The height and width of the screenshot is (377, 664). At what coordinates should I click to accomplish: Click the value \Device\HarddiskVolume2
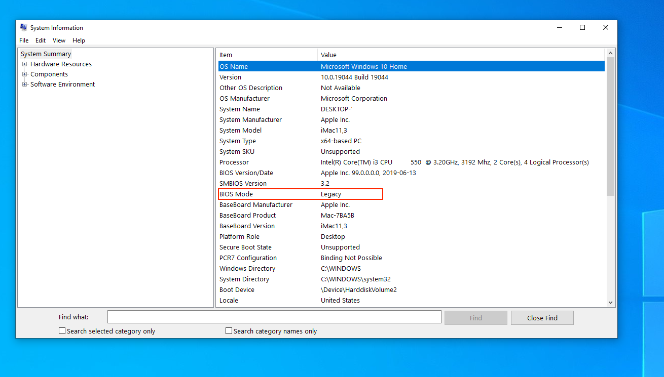coord(359,289)
